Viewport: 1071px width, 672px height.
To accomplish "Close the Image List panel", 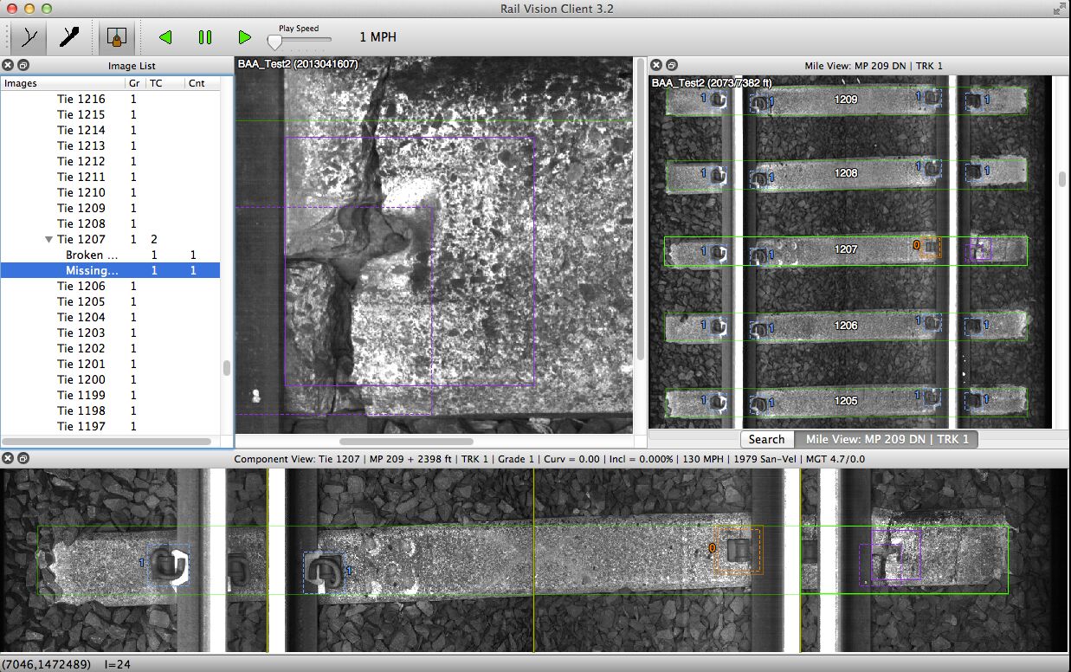I will coord(8,65).
